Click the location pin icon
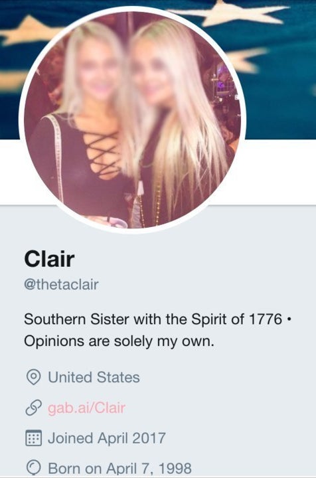The width and height of the screenshot is (316, 478). 33,377
